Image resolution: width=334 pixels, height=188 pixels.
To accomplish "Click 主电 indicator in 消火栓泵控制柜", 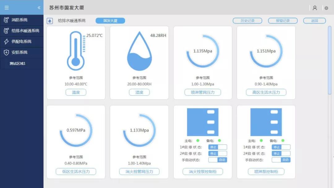I will (x=198, y=141).
